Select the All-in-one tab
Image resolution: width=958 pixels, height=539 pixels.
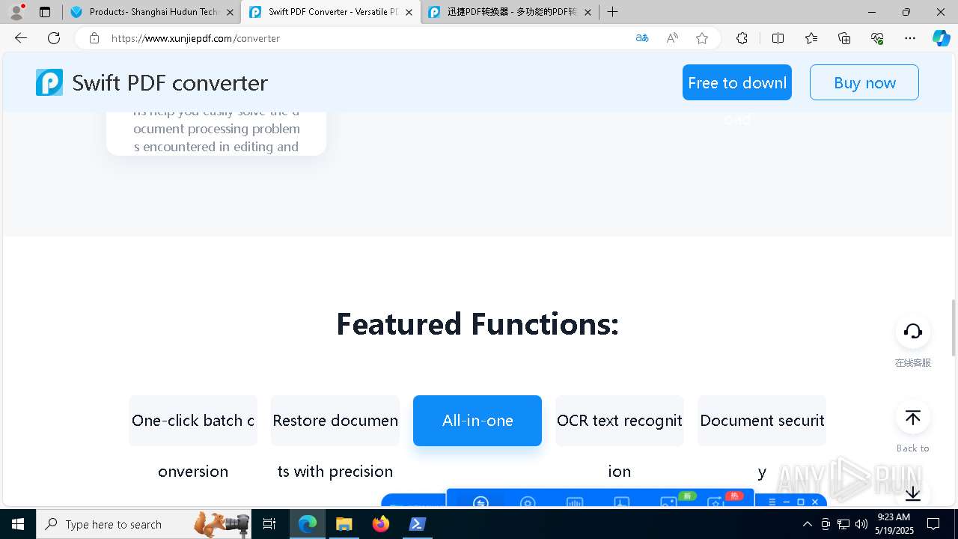pyautogui.click(x=478, y=421)
